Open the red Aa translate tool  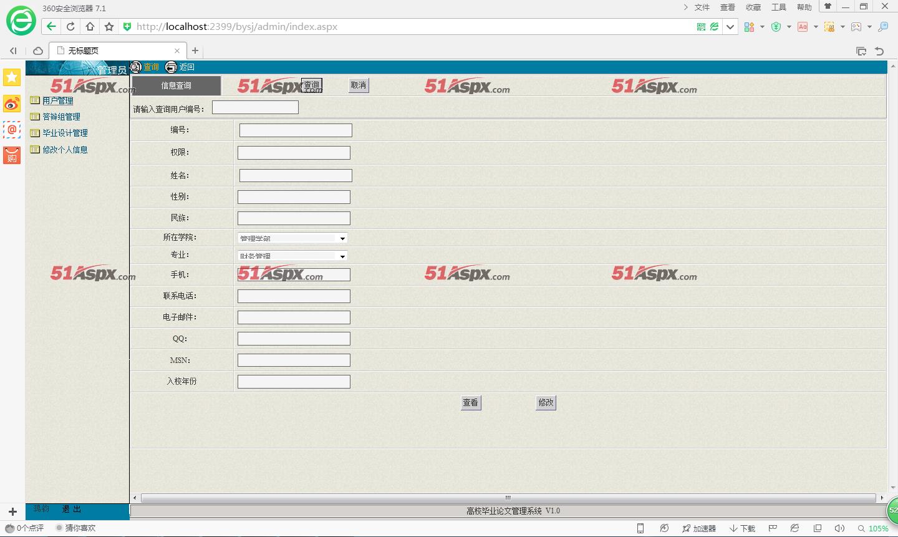(803, 27)
